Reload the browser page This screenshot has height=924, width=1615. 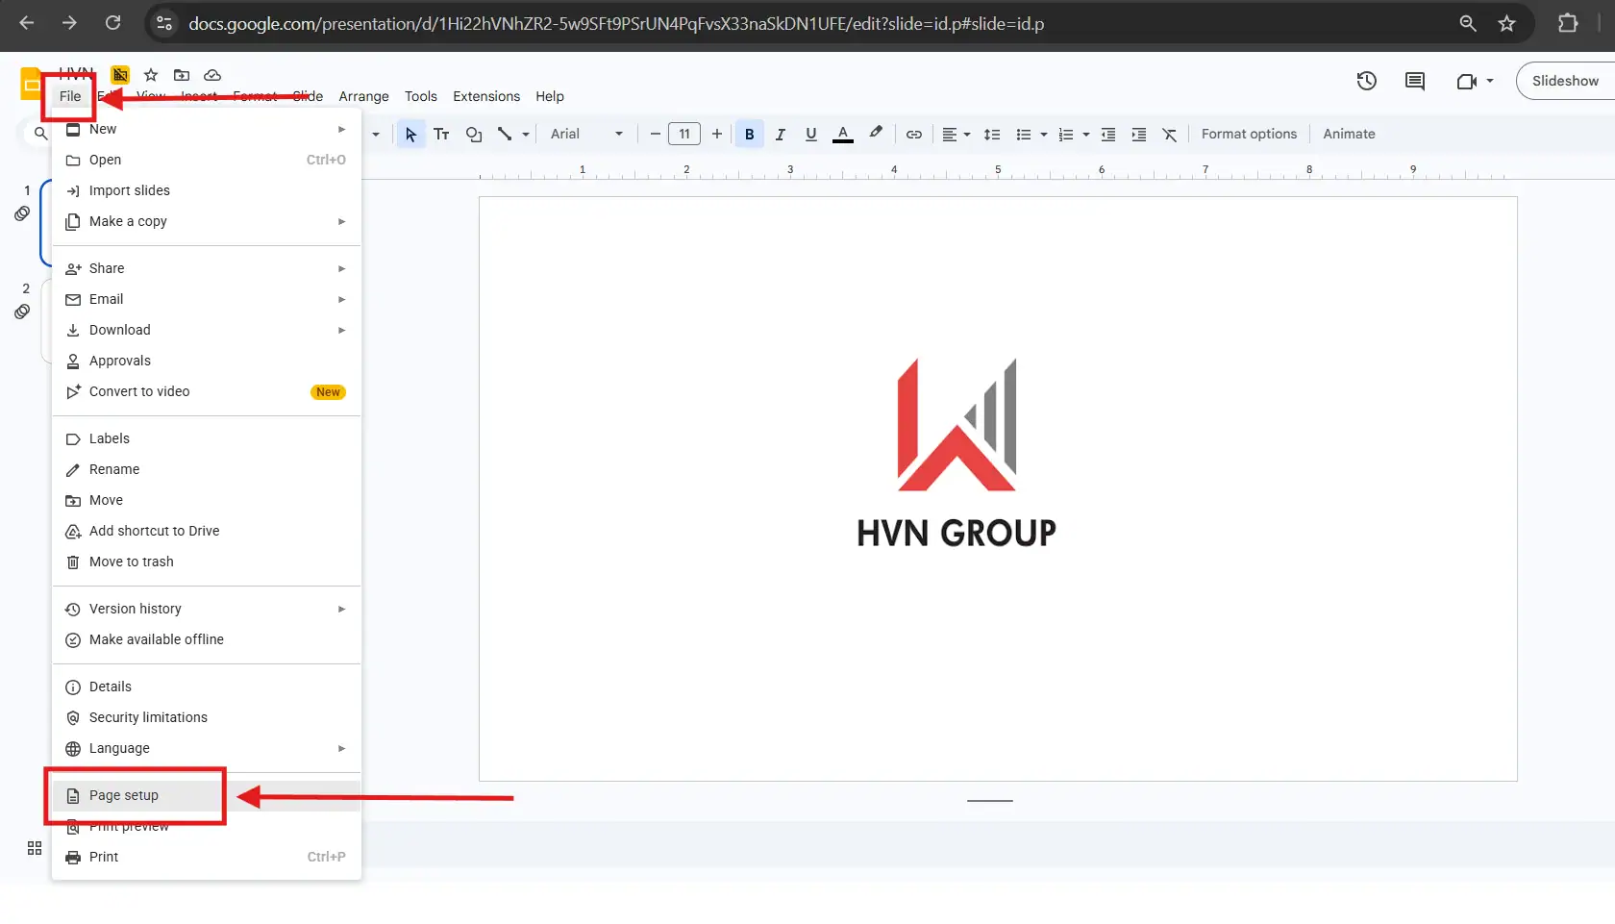click(112, 23)
